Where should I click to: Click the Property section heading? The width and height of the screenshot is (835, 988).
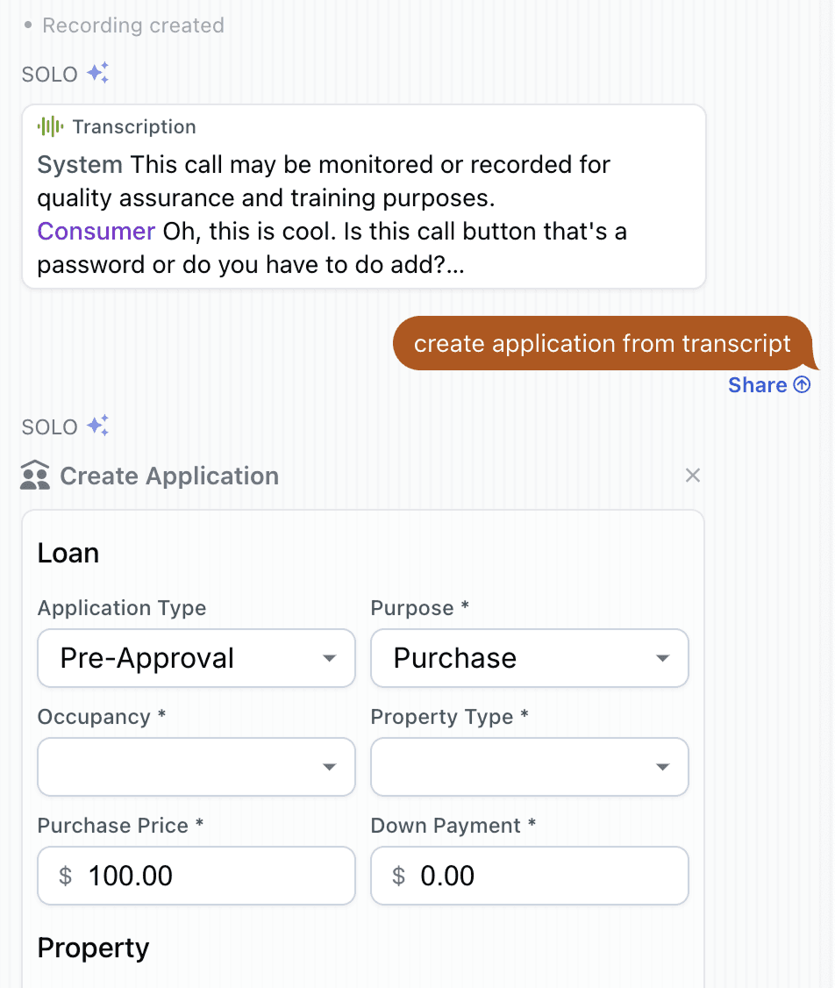93,948
